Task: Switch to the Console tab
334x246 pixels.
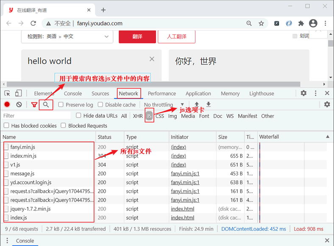Action: 73,93
